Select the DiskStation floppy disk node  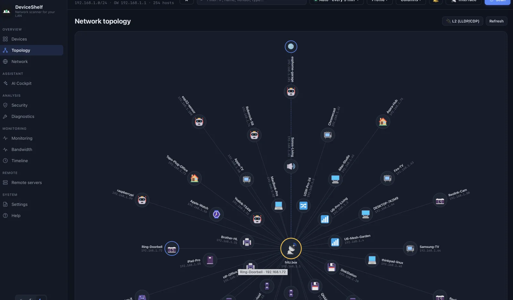coord(332,267)
